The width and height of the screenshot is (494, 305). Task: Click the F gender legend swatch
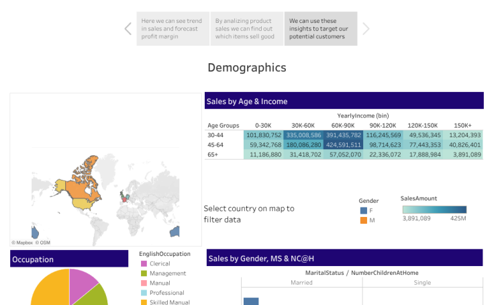[364, 210]
